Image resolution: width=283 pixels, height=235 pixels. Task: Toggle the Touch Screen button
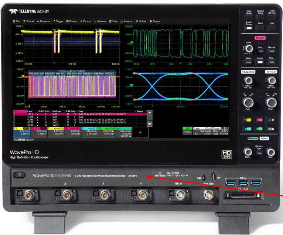[248, 28]
